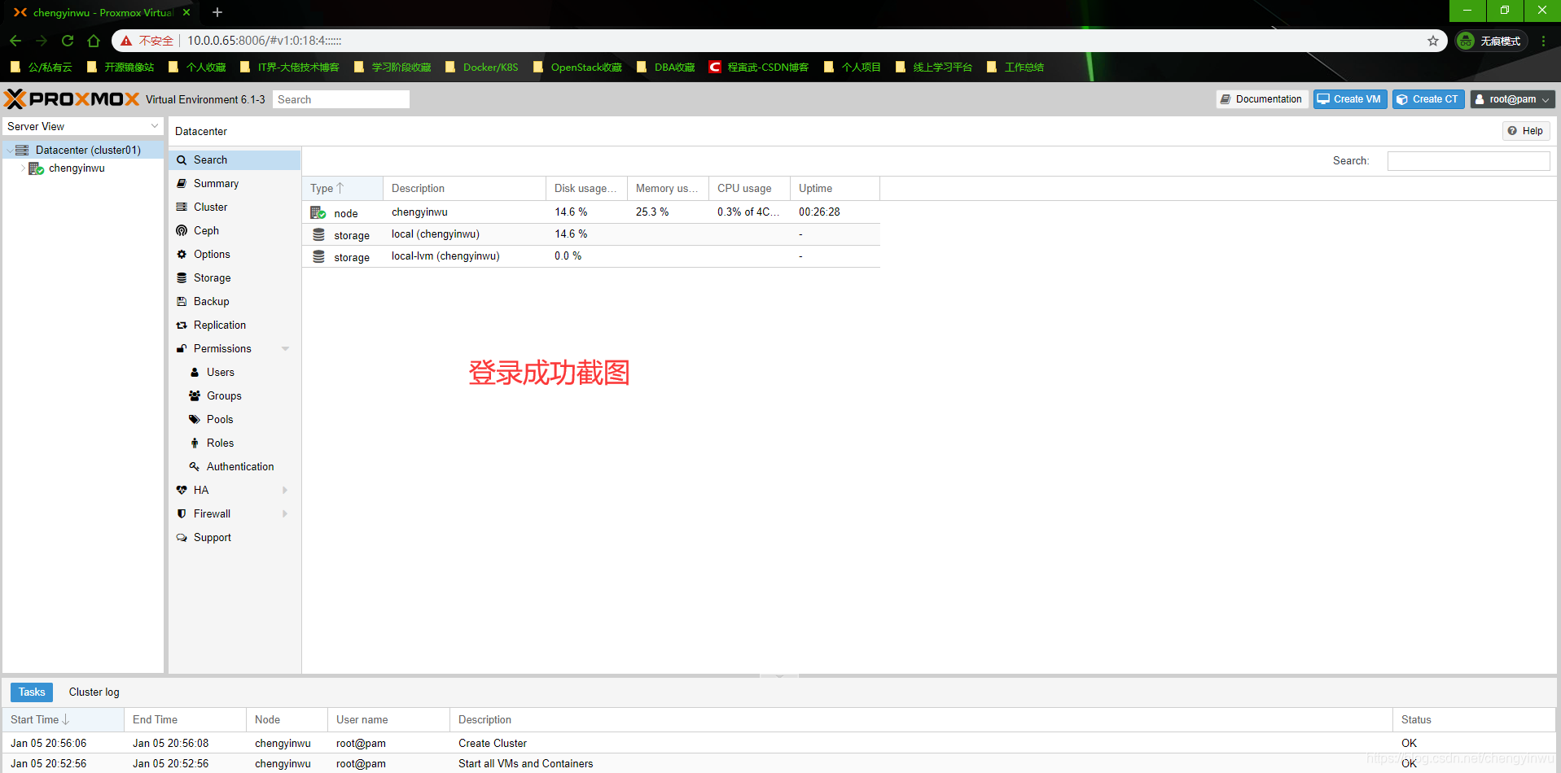
Task: Sort tasks by Start Time
Action: coord(63,720)
